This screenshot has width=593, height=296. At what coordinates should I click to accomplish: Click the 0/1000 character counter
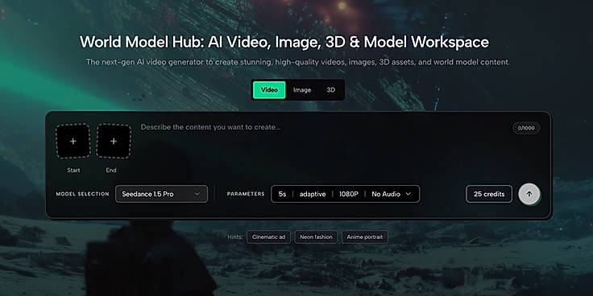(526, 128)
